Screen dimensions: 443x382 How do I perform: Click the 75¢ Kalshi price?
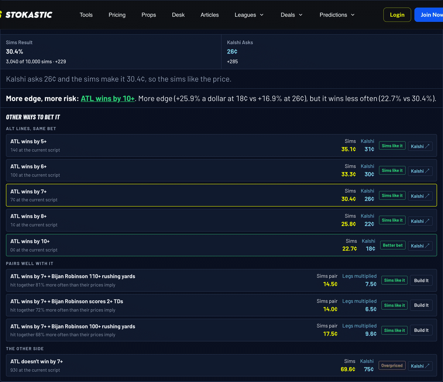pos(369,369)
